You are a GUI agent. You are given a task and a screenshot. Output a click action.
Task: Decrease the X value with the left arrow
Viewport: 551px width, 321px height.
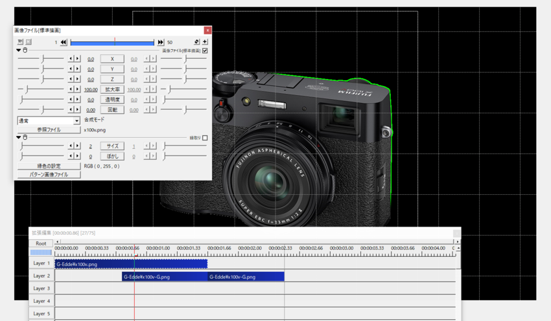[71, 59]
